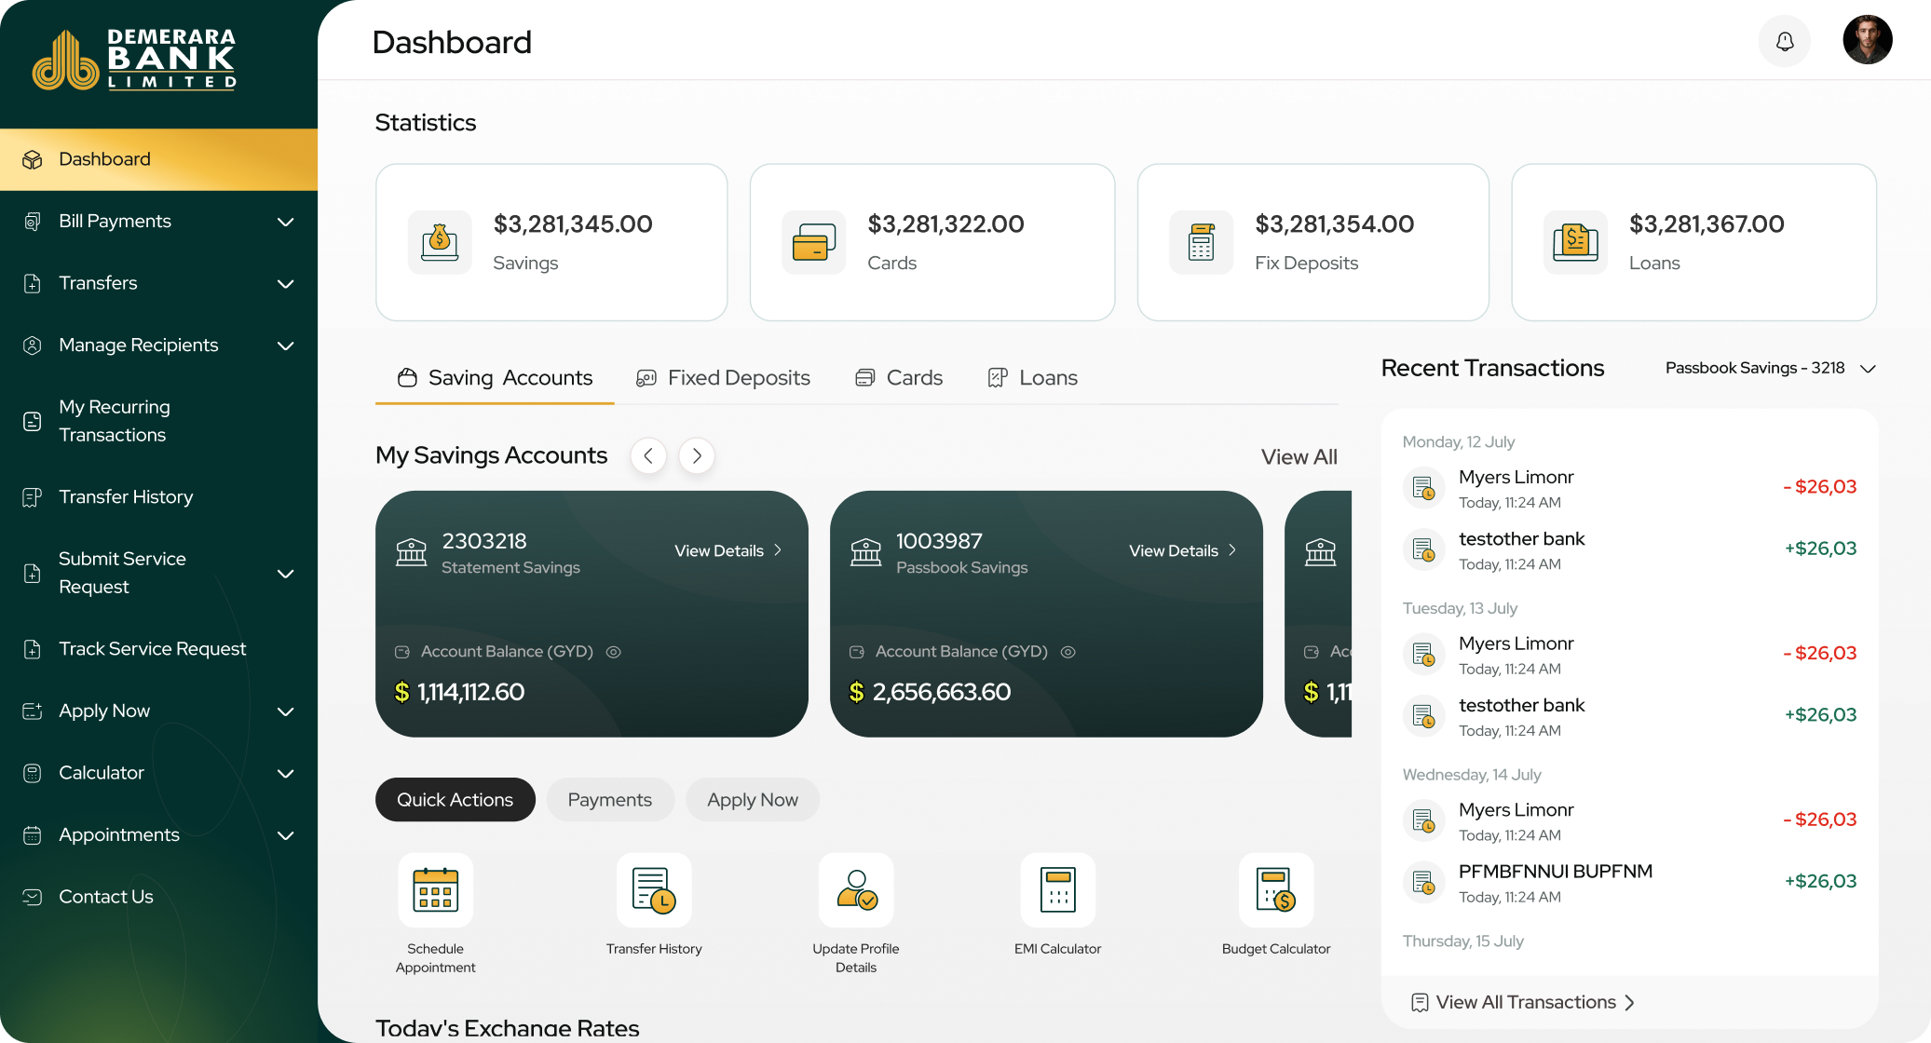The width and height of the screenshot is (1931, 1043).
Task: Click the Transfer History quick action icon
Action: [x=654, y=890]
